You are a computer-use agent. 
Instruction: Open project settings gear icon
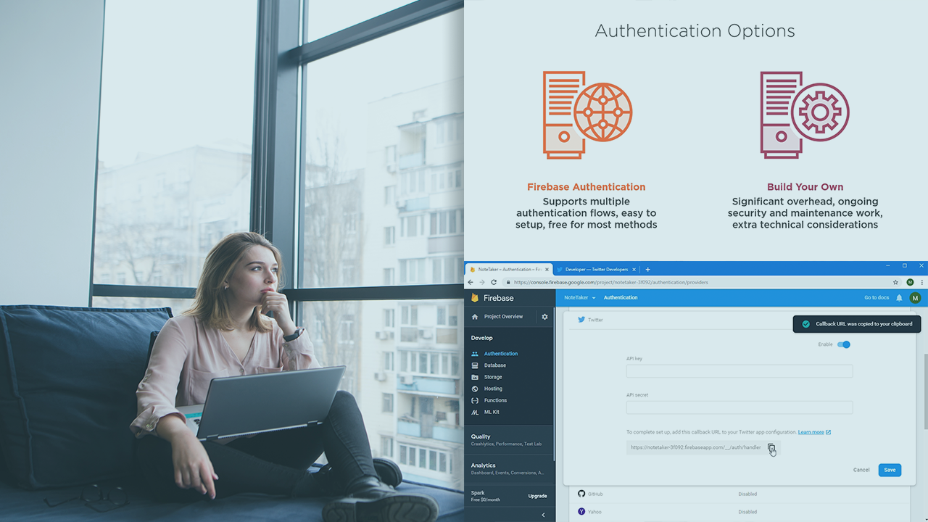coord(544,317)
